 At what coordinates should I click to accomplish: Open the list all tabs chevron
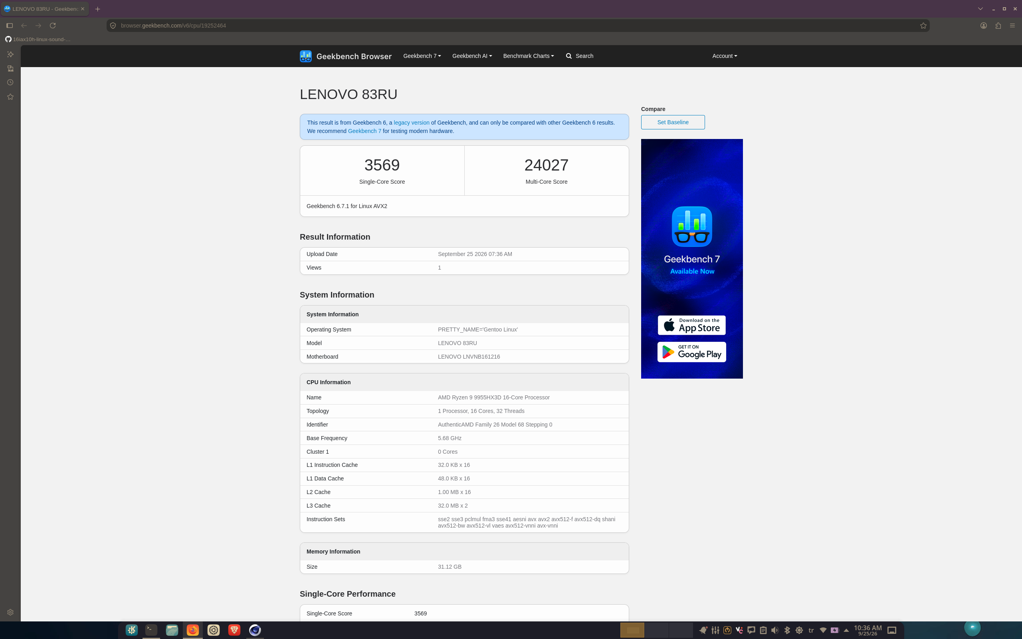pyautogui.click(x=980, y=9)
